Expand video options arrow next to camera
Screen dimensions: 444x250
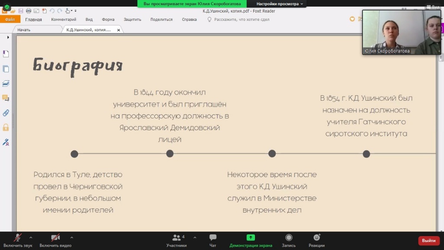72,237
